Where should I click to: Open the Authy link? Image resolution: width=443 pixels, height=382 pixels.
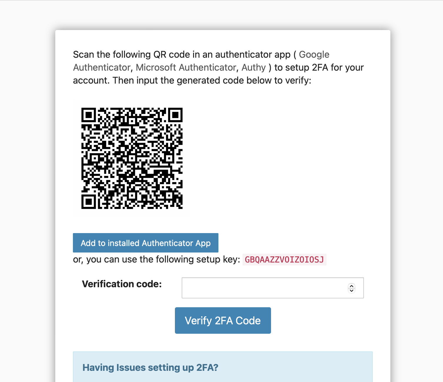pyautogui.click(x=254, y=67)
